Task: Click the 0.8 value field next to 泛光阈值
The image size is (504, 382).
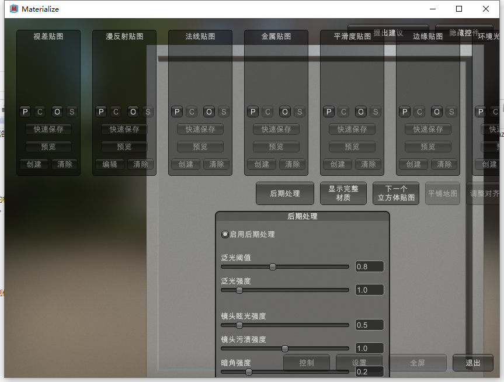Action: tap(369, 266)
